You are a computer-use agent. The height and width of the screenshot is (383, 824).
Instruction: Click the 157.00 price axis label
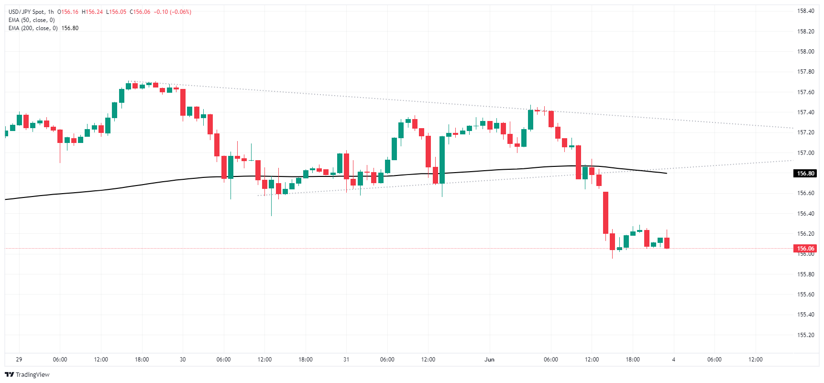[x=805, y=153]
